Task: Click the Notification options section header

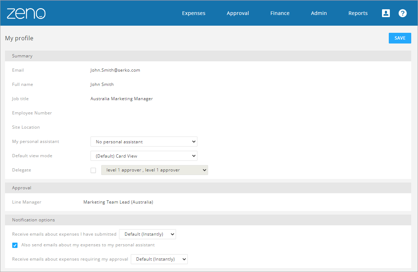Action: [208, 220]
